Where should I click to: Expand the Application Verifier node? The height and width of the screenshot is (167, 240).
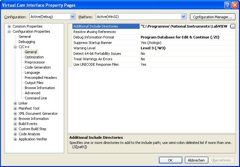[x=15, y=139]
